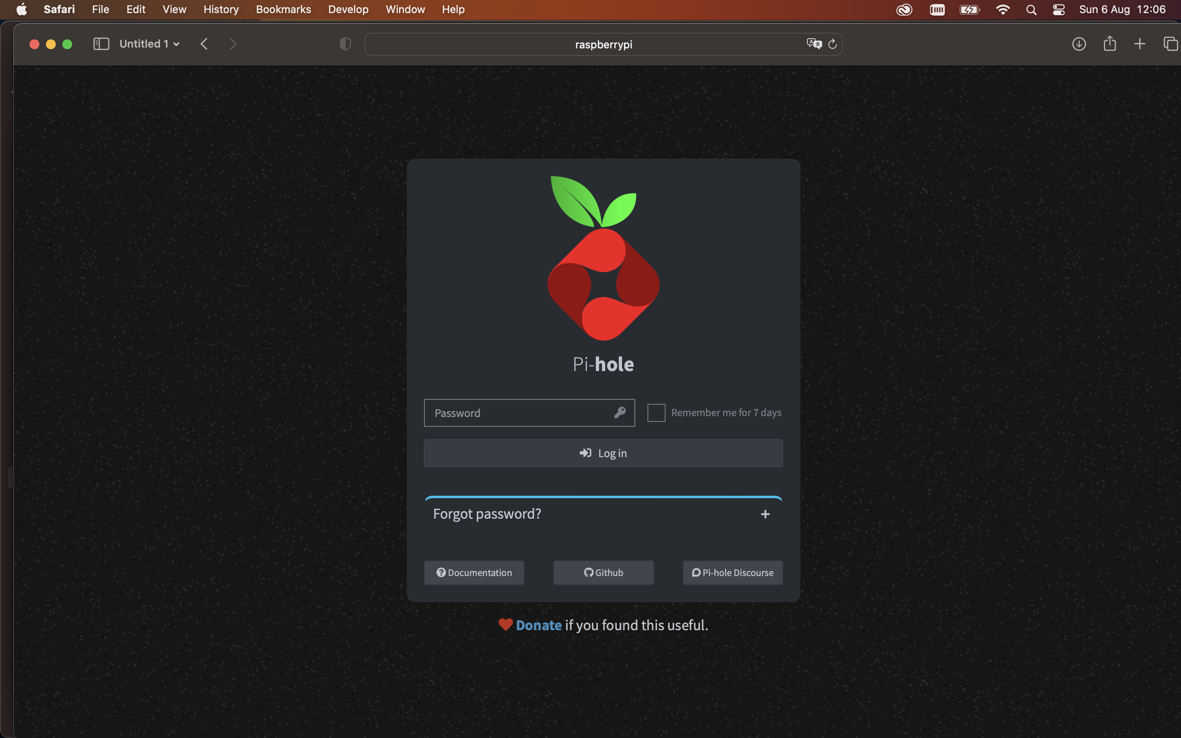Go back with the back arrow
The width and height of the screenshot is (1181, 738).
click(204, 44)
